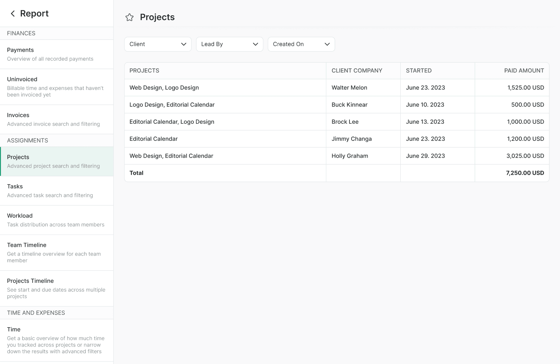Viewport: 560px width, 364px height.
Task: Switch to Projects Timeline report
Action: pyautogui.click(x=57, y=288)
